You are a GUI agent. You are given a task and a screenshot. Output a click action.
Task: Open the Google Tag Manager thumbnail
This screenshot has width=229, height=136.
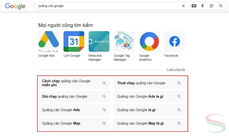pyautogui.click(x=124, y=41)
